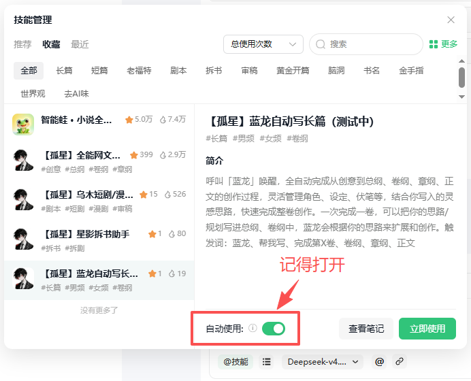Filter by the 书名 category
The height and width of the screenshot is (381, 471).
coord(372,71)
